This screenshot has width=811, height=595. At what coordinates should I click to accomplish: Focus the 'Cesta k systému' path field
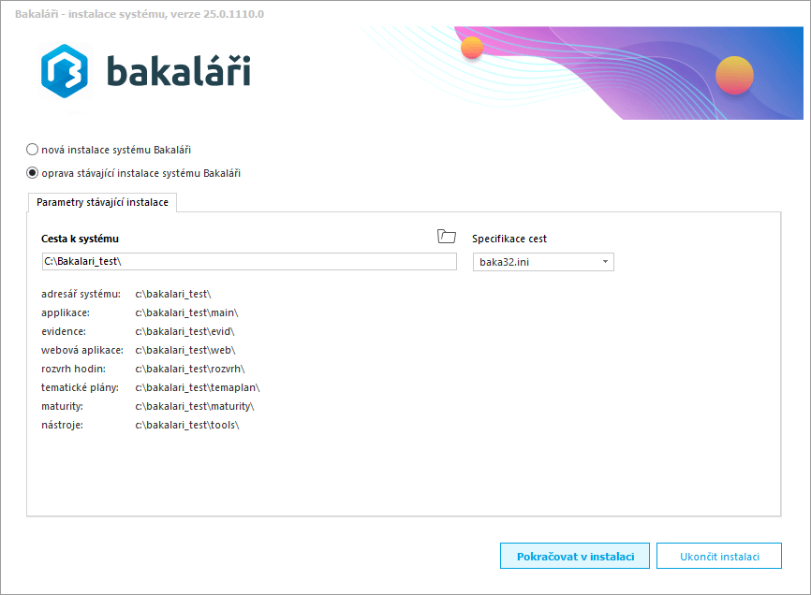click(x=248, y=262)
